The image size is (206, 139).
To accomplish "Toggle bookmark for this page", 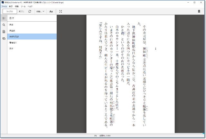I will coord(199,11).
